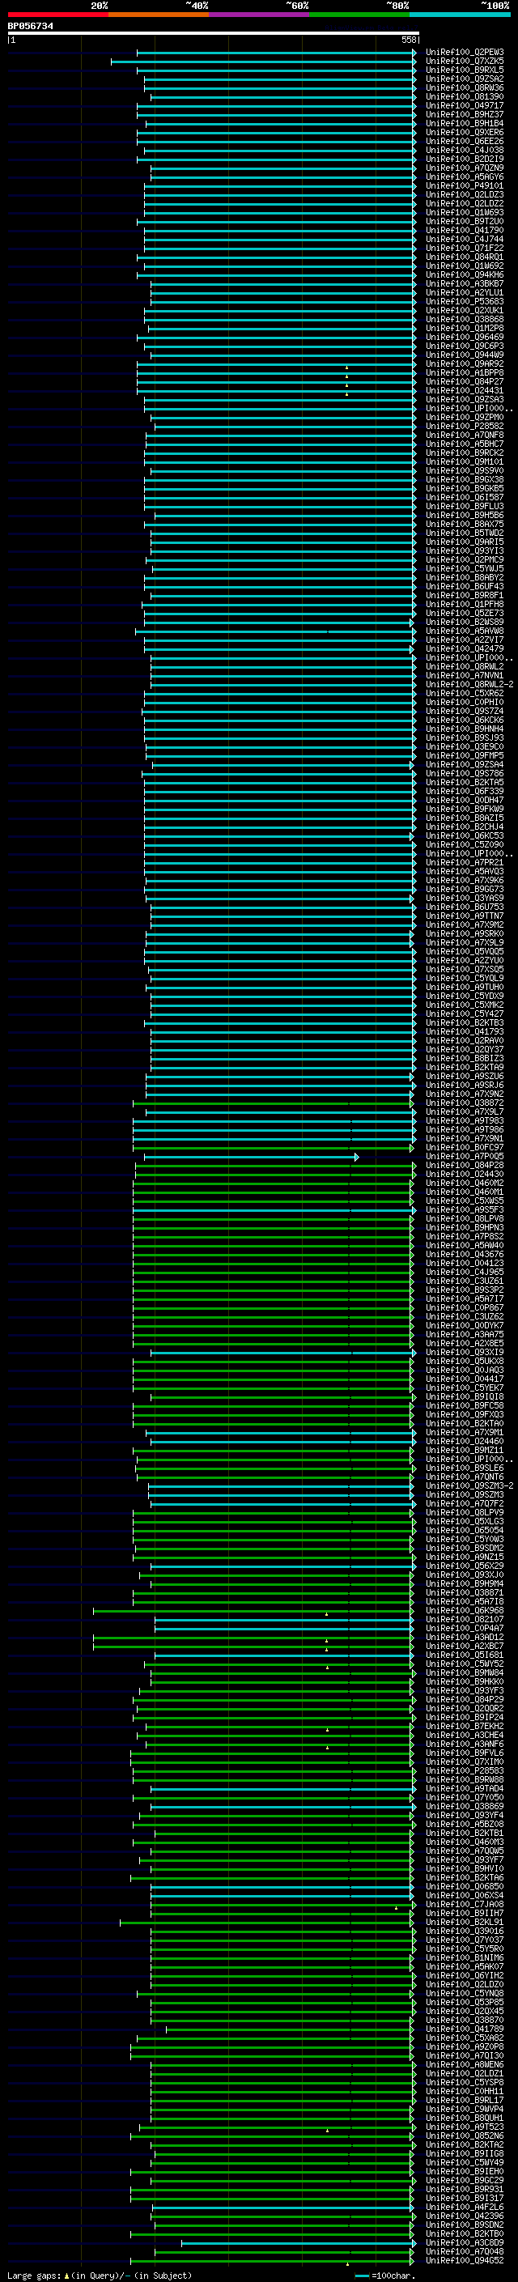Select the UniRef100_Q53P85 label
Screen dimensions: 518x2282
(x=465, y=2002)
